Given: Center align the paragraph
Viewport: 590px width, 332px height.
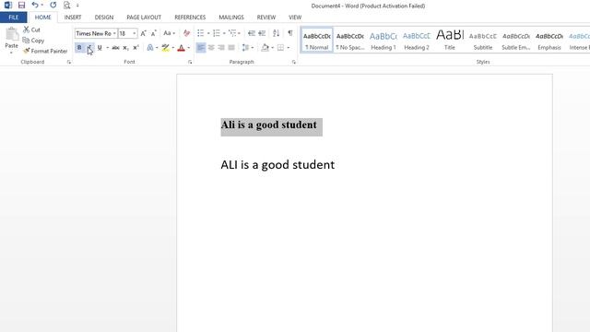Looking at the screenshot, I should [211, 48].
